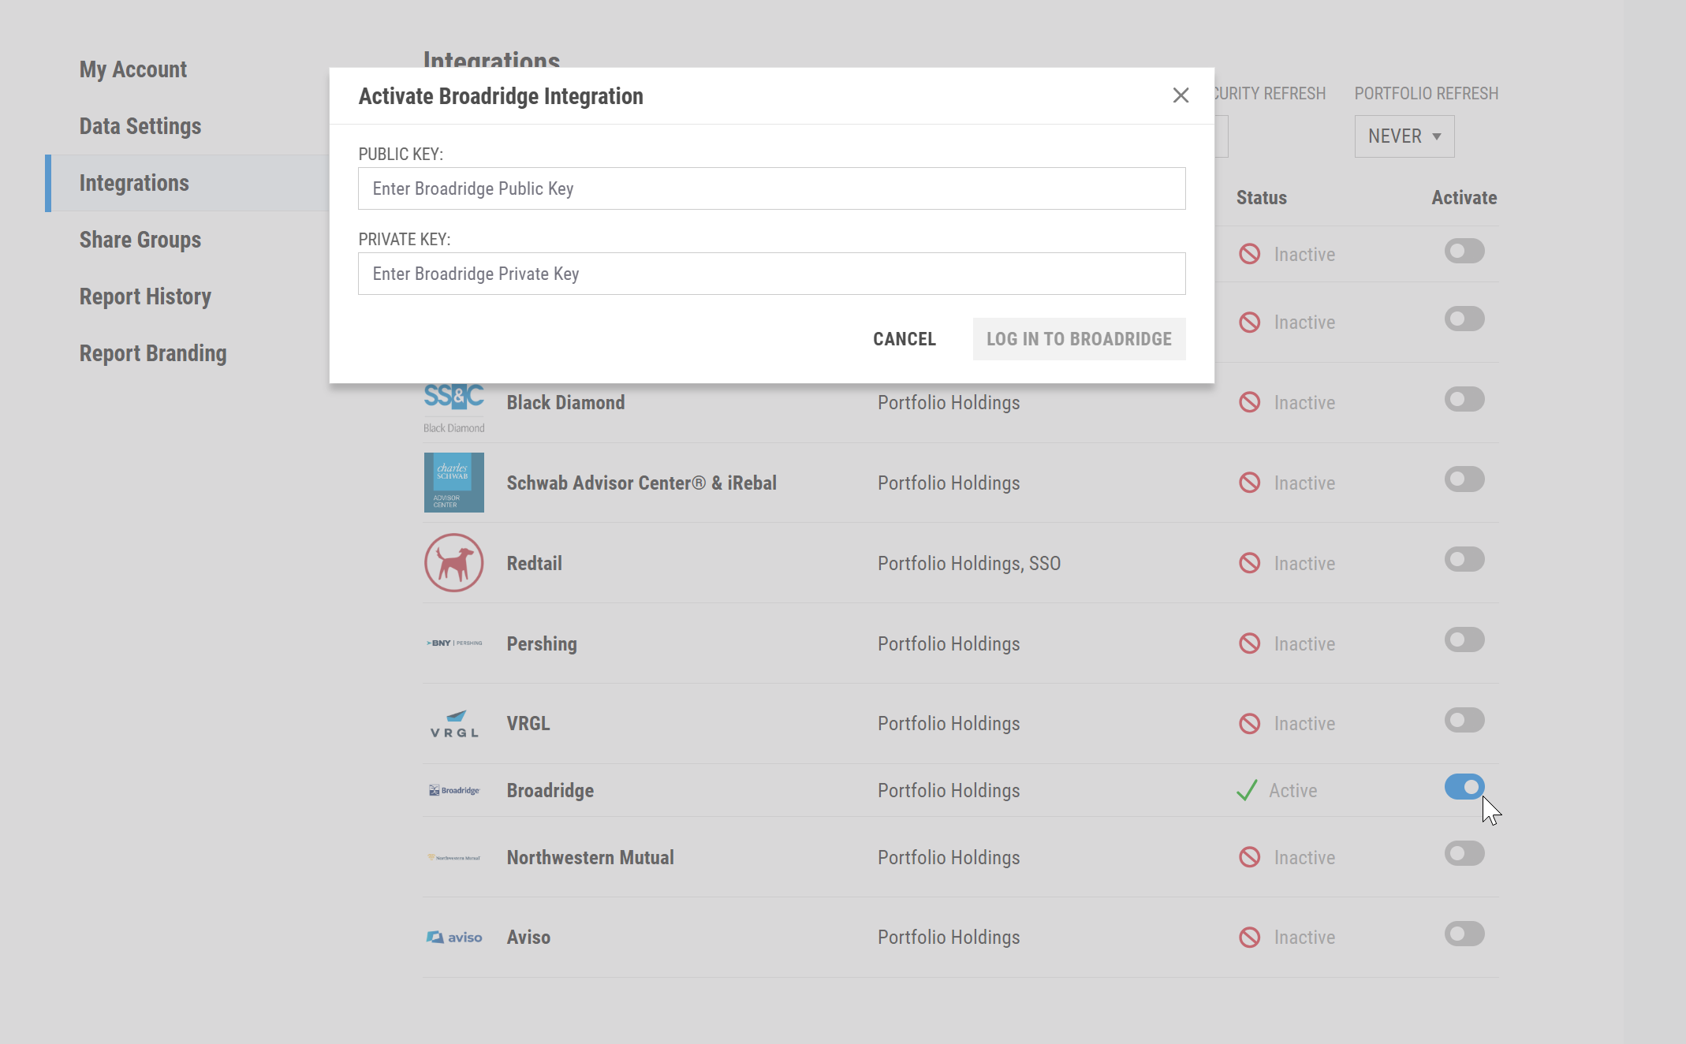Open Report Branding in the sidebar
The image size is (1686, 1044).
153,353
